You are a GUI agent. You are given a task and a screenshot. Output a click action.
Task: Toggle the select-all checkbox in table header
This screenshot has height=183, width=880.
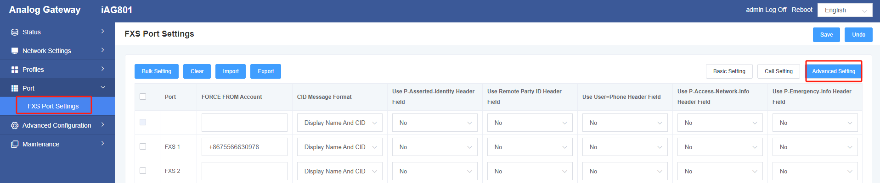pyautogui.click(x=143, y=97)
